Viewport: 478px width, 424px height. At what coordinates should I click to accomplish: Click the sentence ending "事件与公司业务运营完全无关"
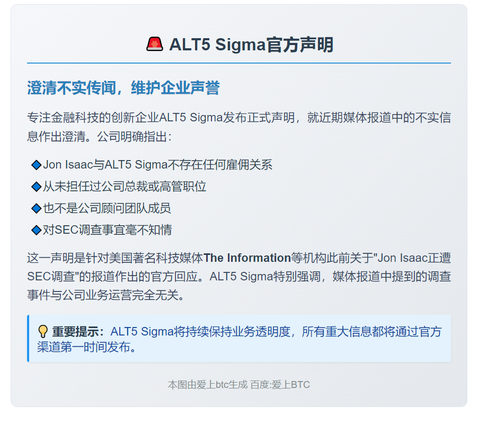106,295
